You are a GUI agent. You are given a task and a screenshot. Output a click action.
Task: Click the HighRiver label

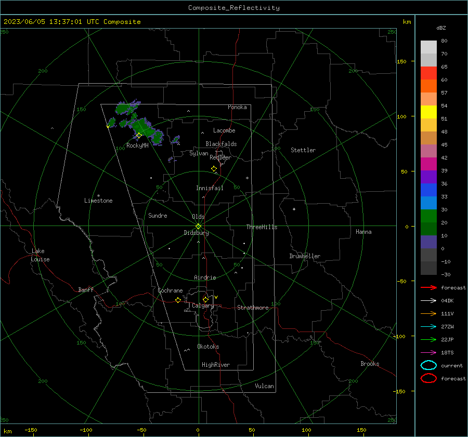point(216,365)
